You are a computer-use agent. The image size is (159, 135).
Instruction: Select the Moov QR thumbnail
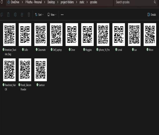point(150,34)
